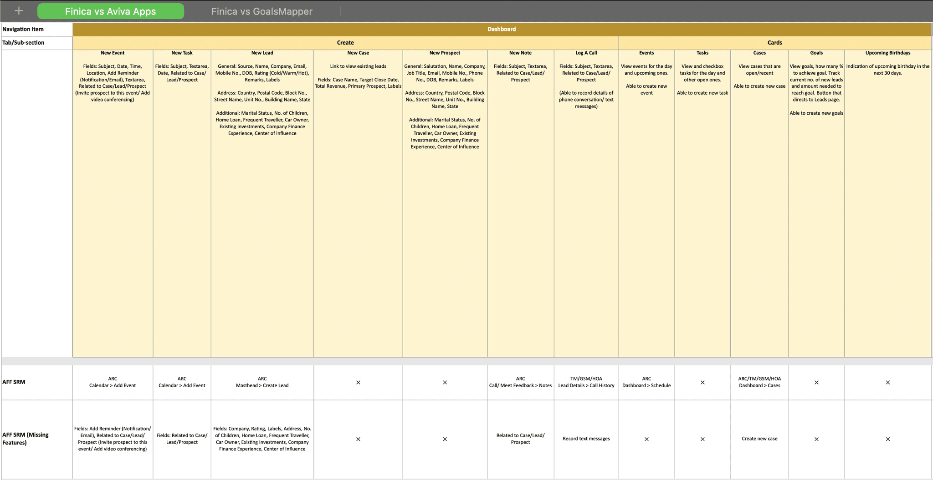The image size is (933, 480).
Task: Click Missing Features cell under New Note
Action: [x=521, y=439]
